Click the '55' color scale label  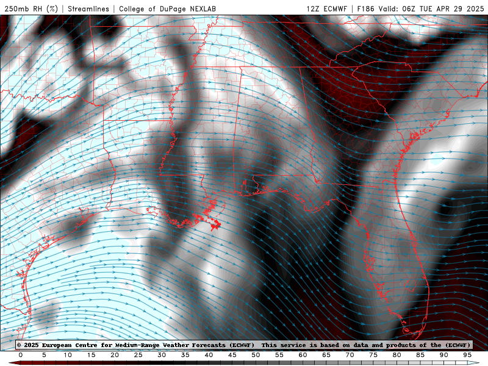click(279, 355)
